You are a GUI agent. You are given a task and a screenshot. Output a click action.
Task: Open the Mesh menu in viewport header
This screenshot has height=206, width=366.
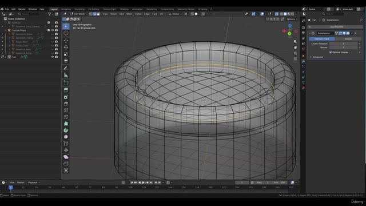point(129,14)
